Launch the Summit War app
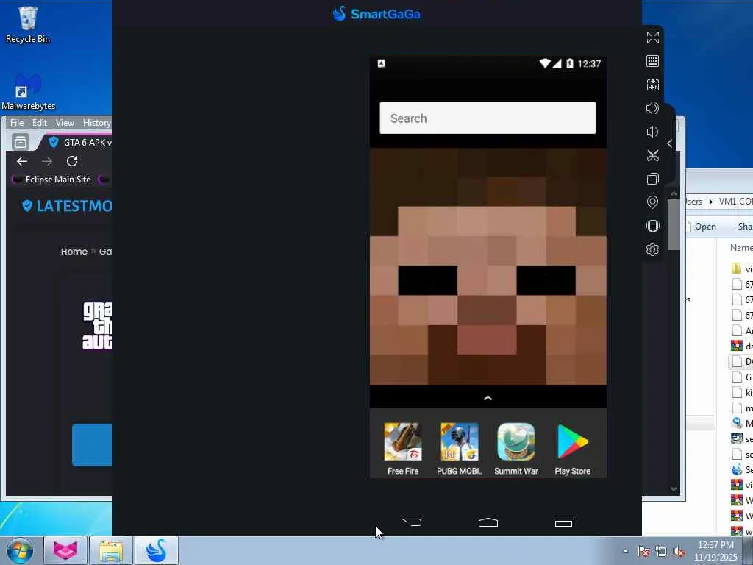Viewport: 753px width, 565px height. coord(516,449)
